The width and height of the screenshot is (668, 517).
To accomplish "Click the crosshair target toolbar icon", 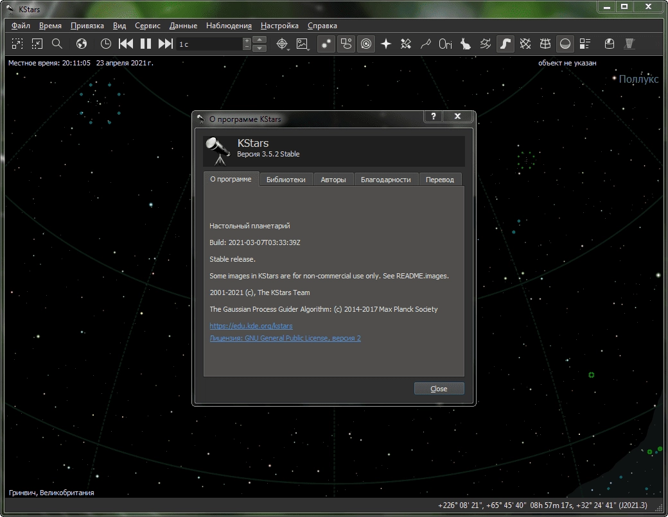I will 281,44.
